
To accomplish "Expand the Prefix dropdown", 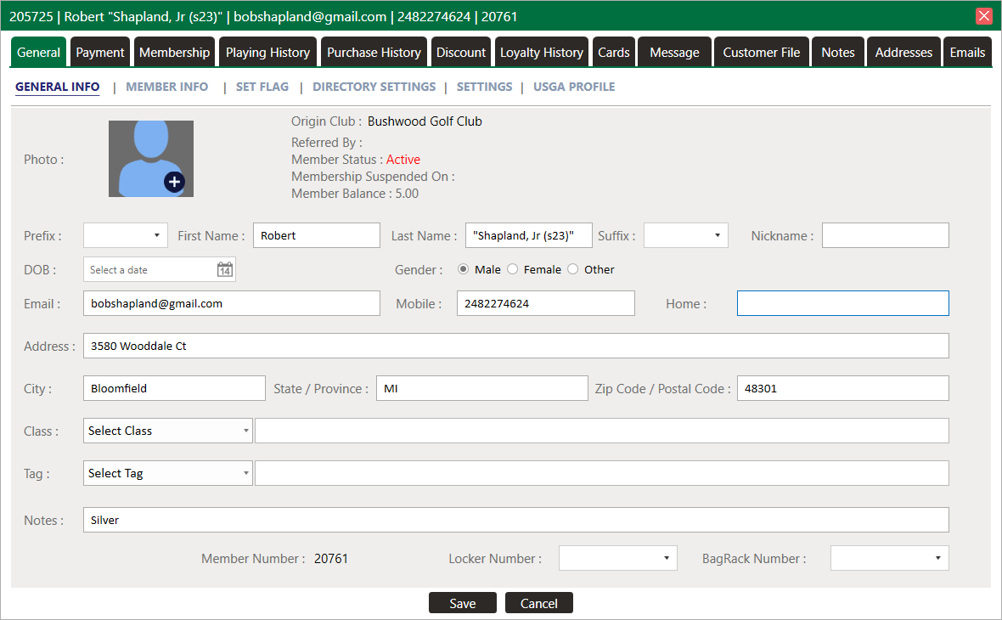I will tap(126, 236).
